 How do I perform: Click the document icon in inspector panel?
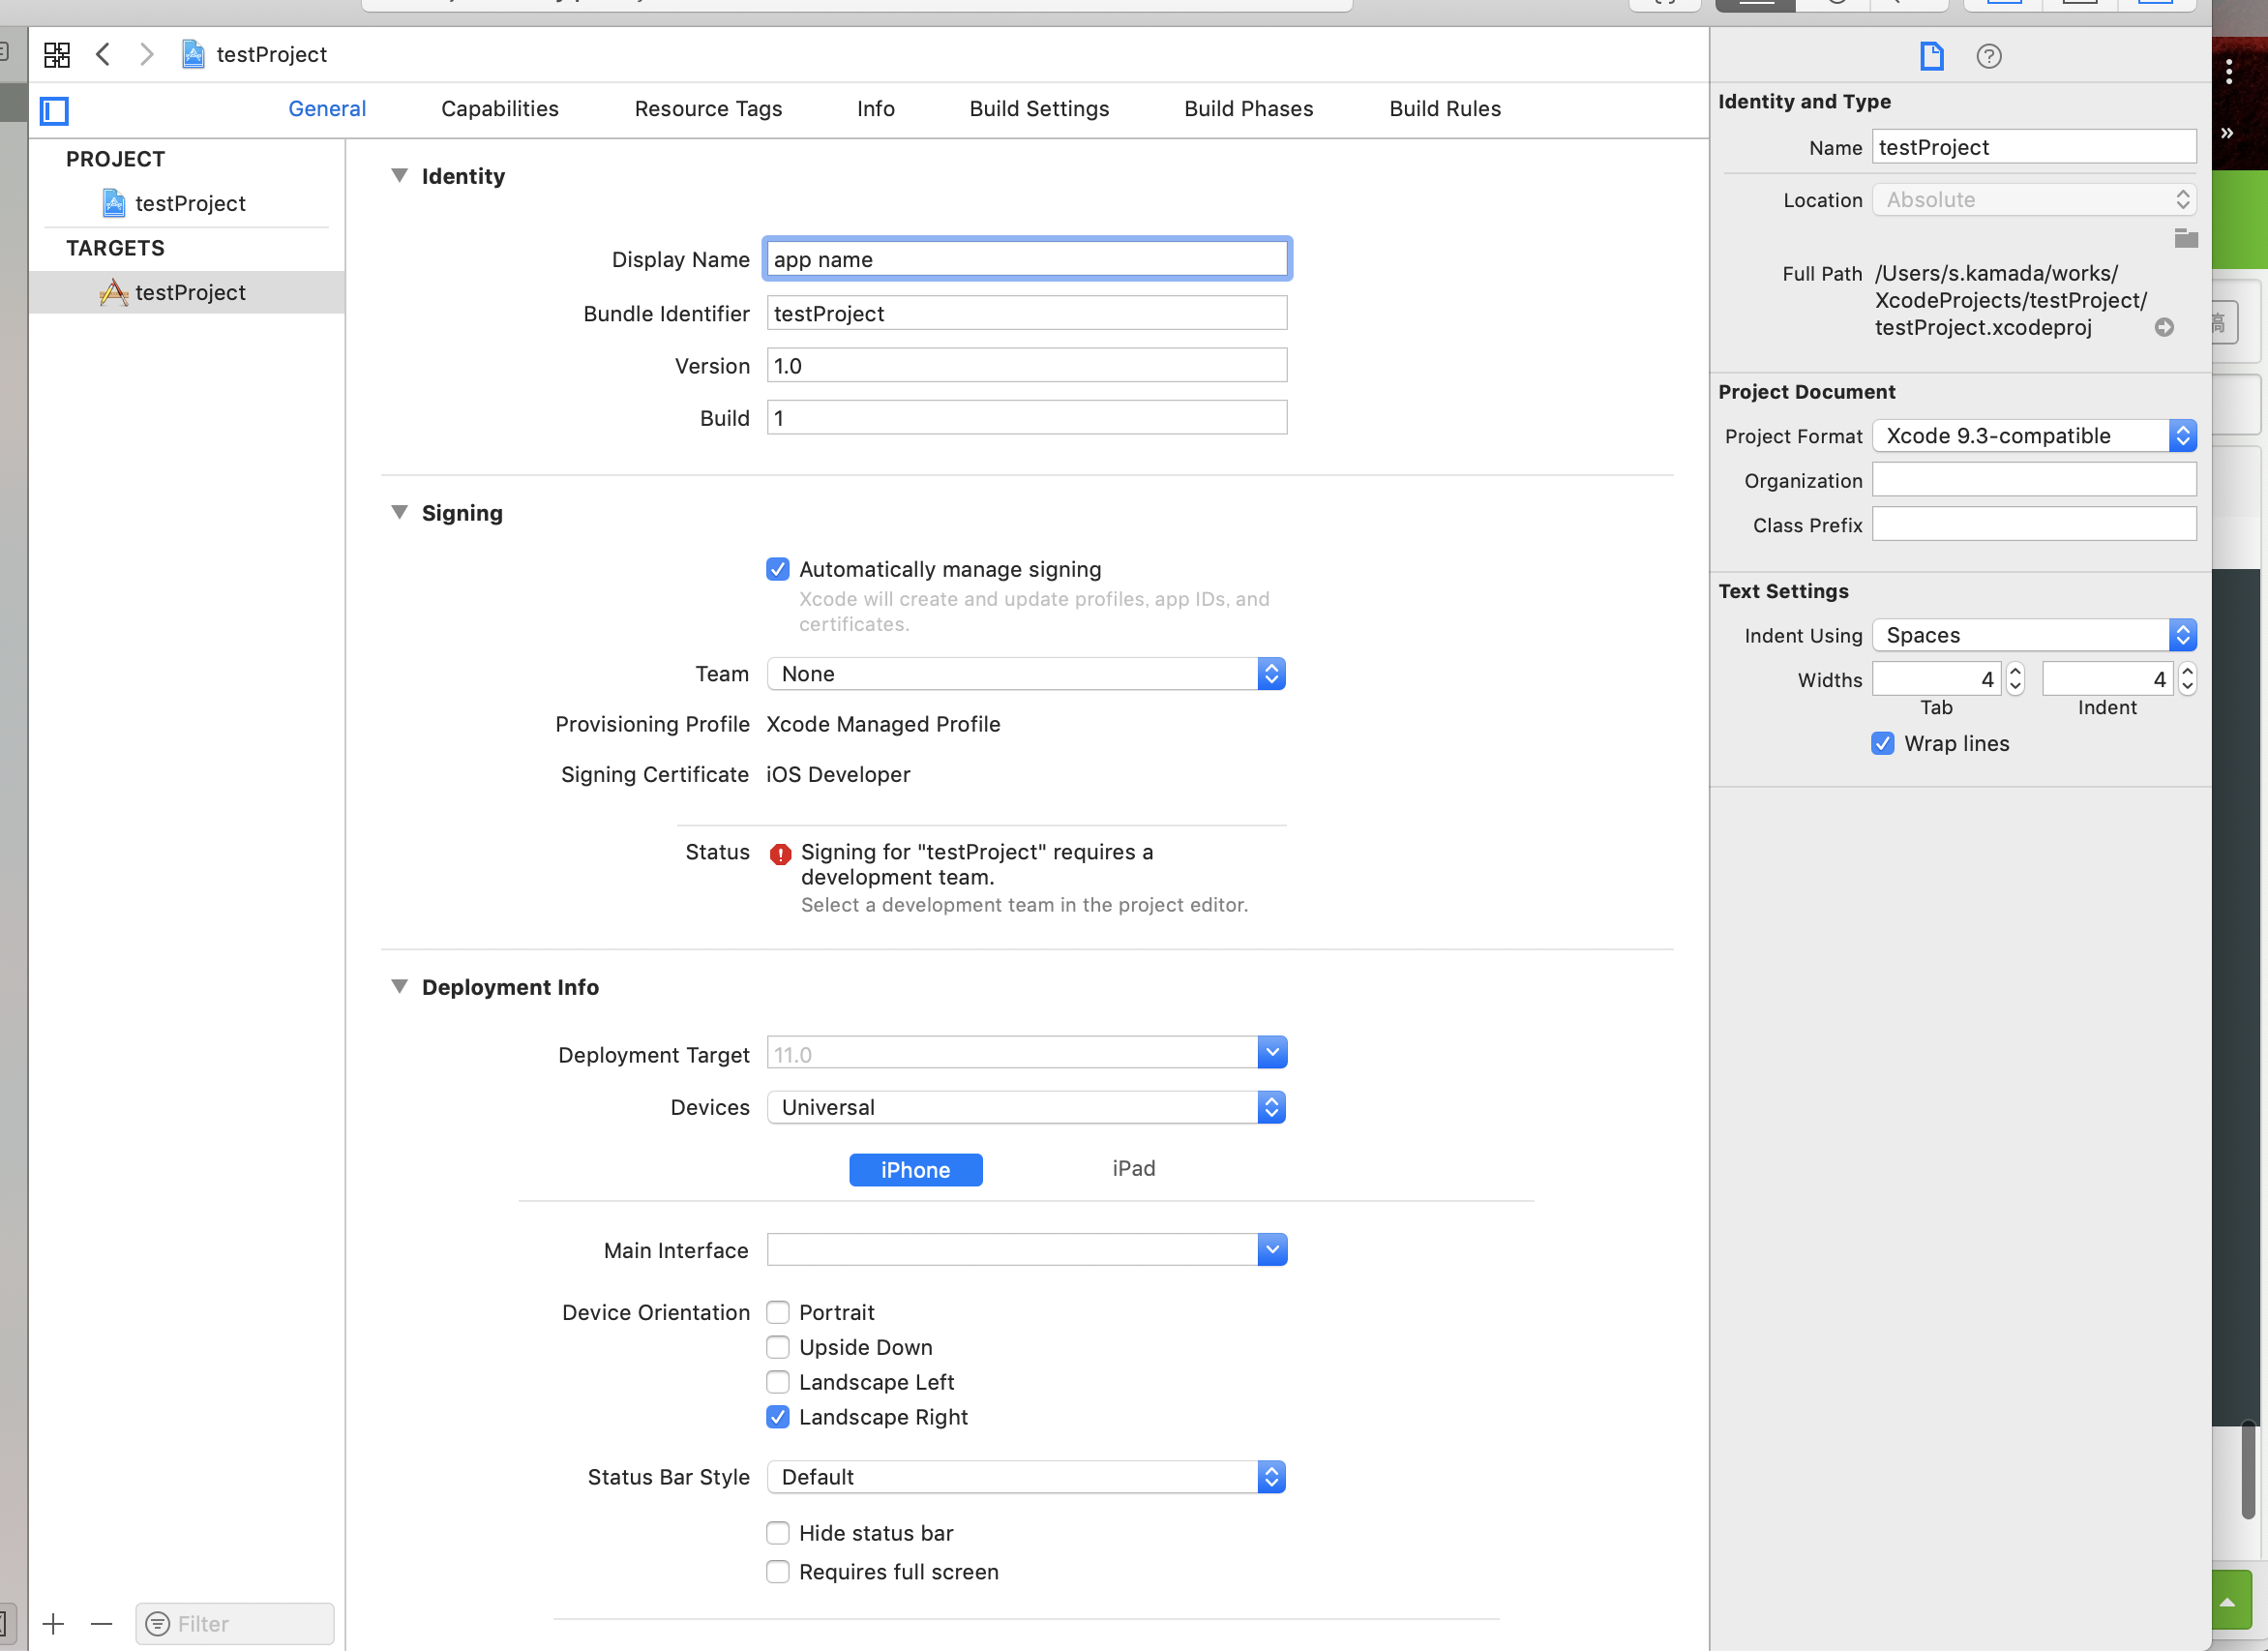(x=1931, y=54)
